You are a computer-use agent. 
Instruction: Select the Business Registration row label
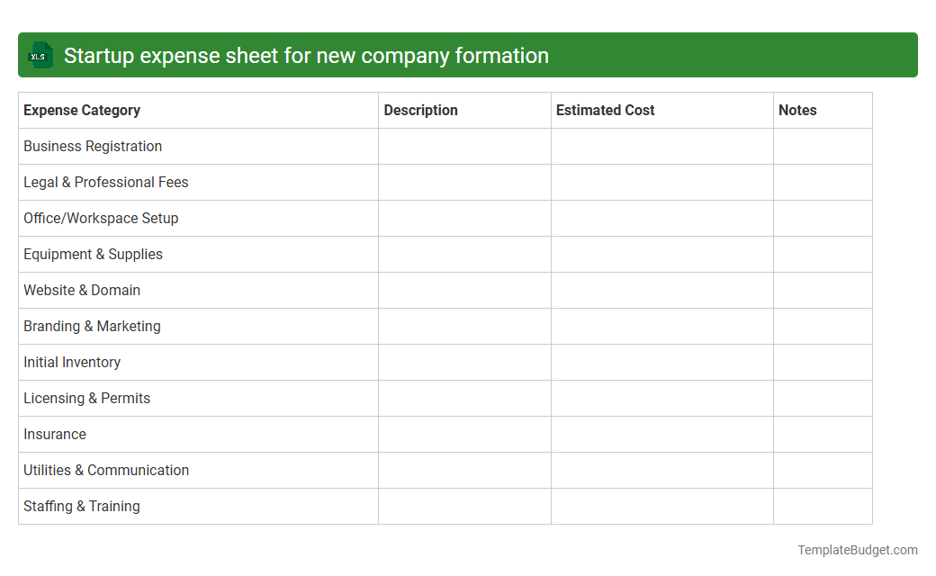93,146
